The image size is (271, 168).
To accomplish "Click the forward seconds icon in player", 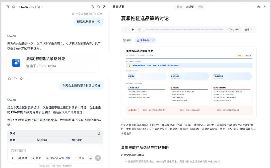I will tap(140, 30).
